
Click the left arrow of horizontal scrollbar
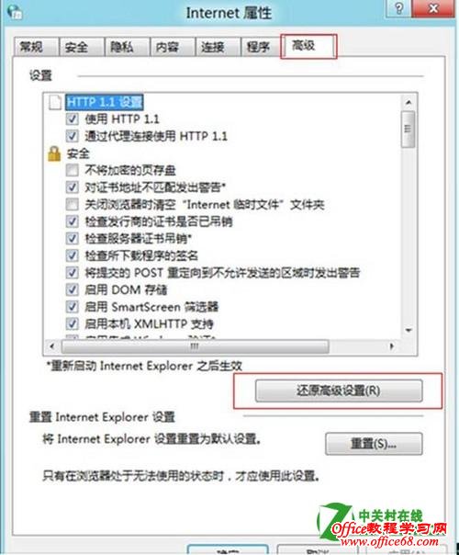coord(52,346)
